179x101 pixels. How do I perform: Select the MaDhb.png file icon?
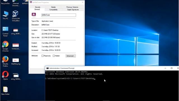16,61
